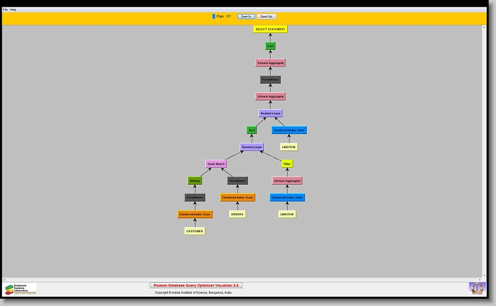Click the yellow Filter operator node
This screenshot has height=306, width=496.
(x=287, y=164)
